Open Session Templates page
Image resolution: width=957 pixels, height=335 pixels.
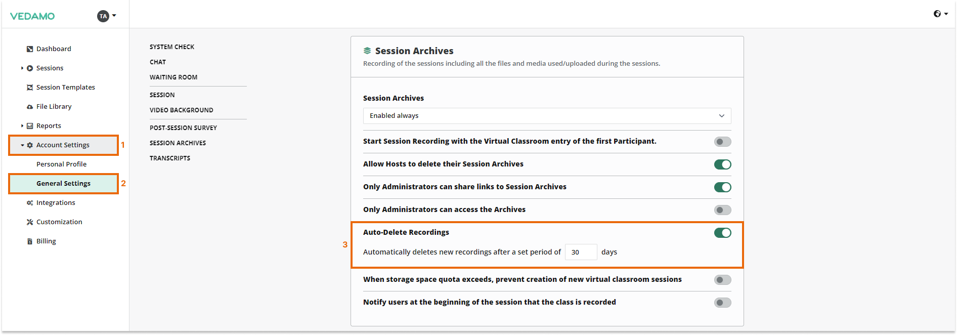(66, 88)
